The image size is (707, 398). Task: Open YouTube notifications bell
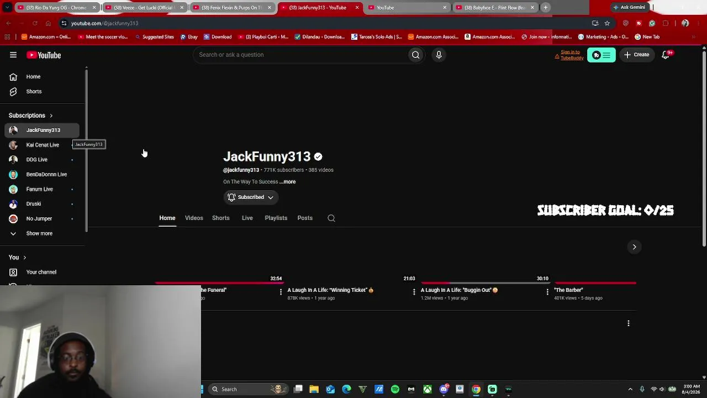666,55
